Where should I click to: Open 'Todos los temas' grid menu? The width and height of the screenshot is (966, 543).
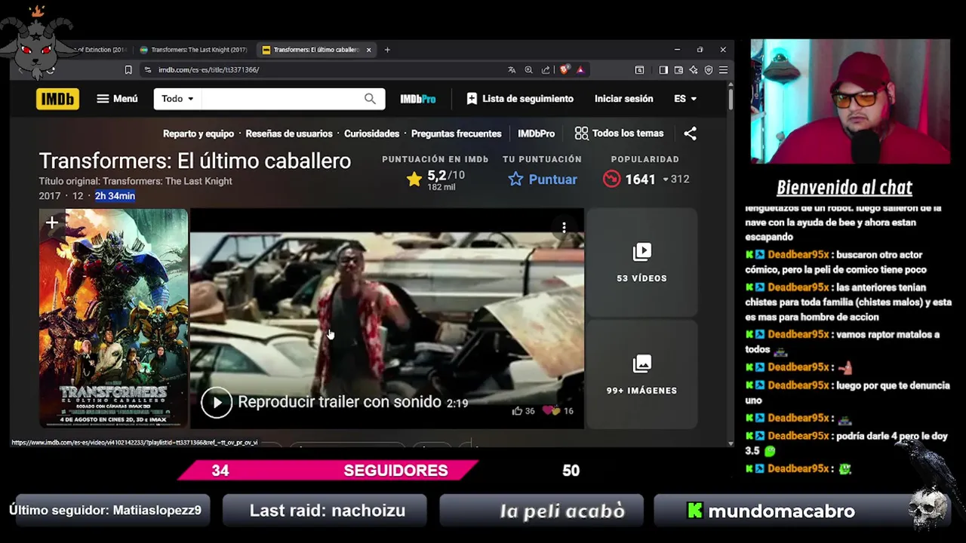619,133
